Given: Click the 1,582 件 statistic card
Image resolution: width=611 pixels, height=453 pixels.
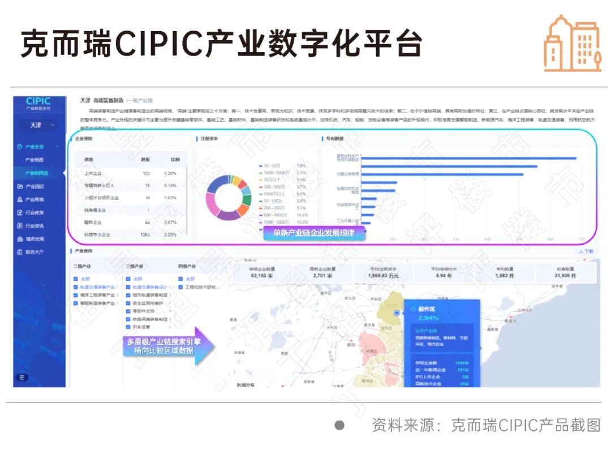Looking at the screenshot, I should pyautogui.click(x=505, y=272).
